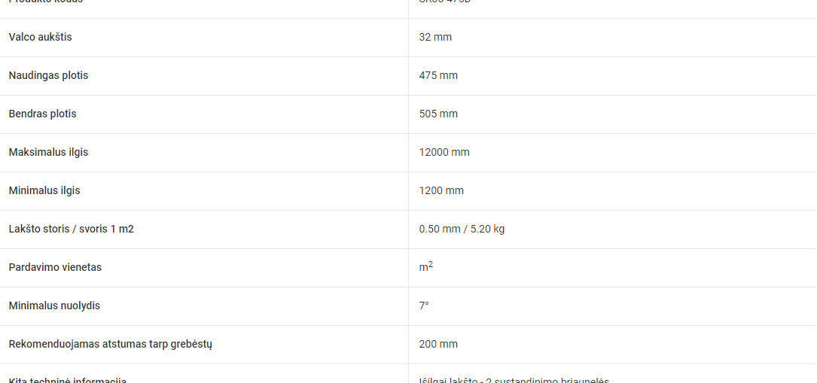Click Lakšto storis / svoris 1 m2 label
The width and height of the screenshot is (817, 383).
(72, 229)
